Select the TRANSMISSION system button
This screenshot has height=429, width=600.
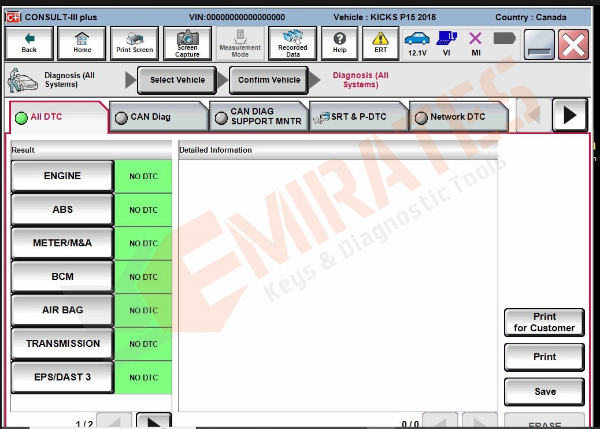[x=62, y=344]
